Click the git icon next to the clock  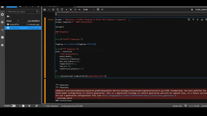pos(102,9)
